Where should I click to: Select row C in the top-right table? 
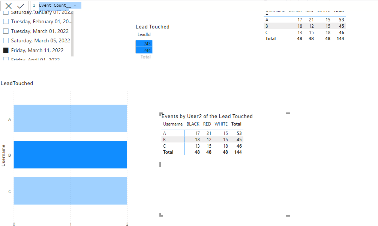305,32
